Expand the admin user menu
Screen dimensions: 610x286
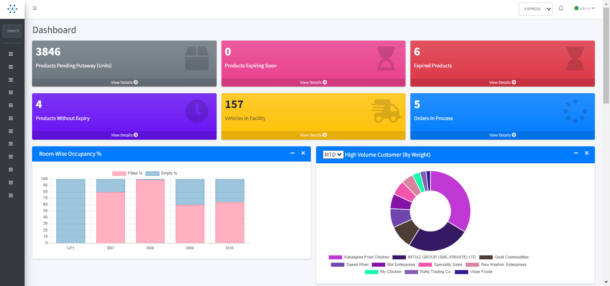[x=585, y=8]
